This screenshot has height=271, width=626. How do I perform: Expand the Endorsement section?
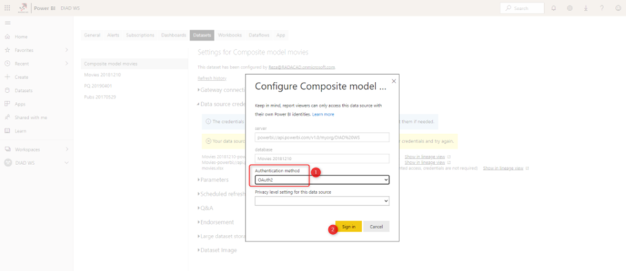pyautogui.click(x=216, y=223)
